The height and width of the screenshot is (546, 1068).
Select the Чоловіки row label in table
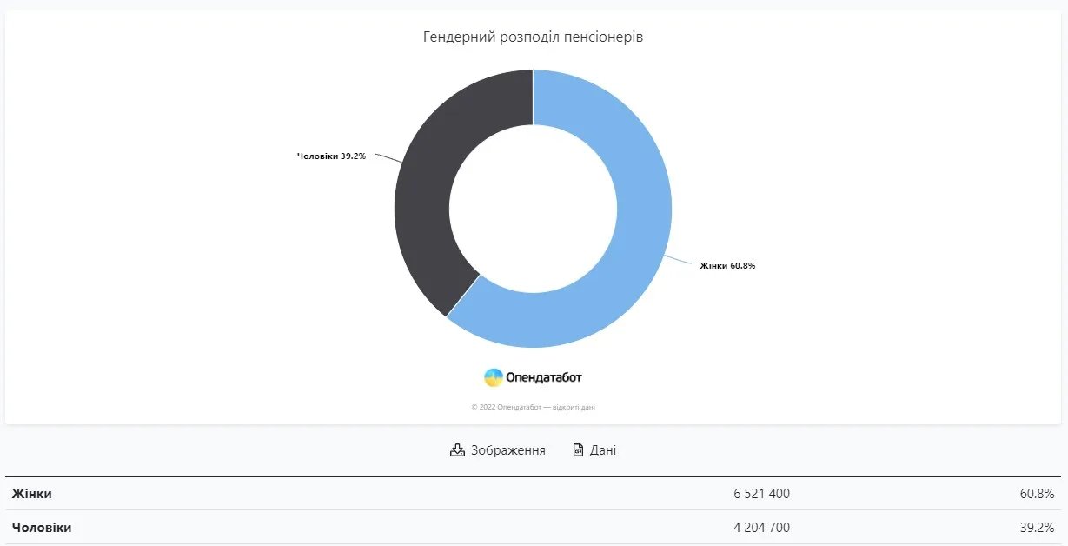tap(42, 528)
